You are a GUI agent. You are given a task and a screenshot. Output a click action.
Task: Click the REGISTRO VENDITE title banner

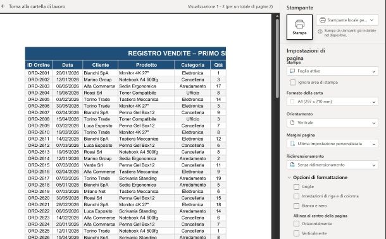click(125, 54)
